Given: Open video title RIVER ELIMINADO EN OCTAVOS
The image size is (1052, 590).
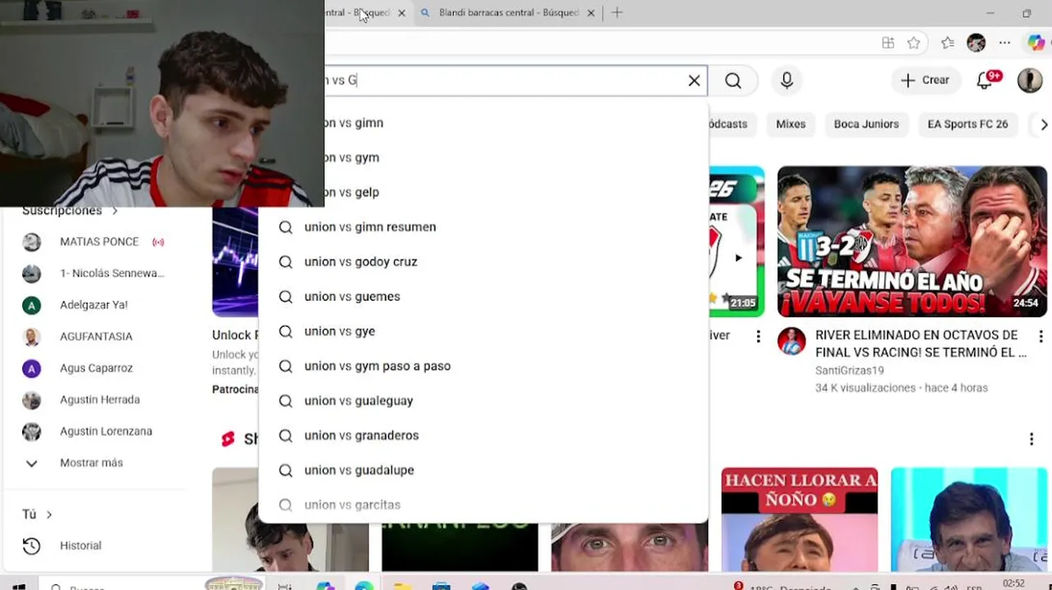Looking at the screenshot, I should pos(921,343).
